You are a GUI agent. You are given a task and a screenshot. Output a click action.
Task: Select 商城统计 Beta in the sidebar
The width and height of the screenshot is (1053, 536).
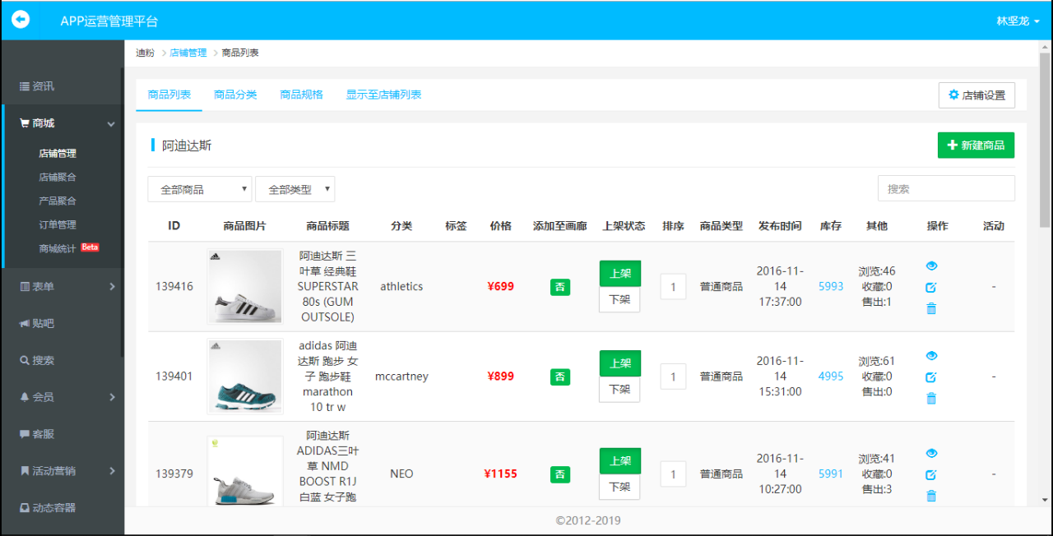coord(69,248)
